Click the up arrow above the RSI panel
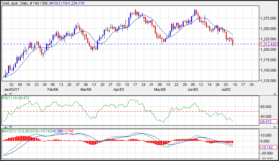Viewport: 279px width, 161px height. tap(5, 94)
